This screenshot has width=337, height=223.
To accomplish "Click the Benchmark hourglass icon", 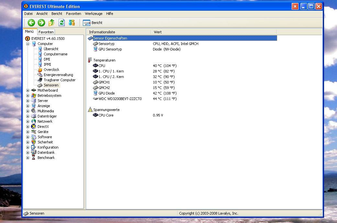I will [34, 158].
